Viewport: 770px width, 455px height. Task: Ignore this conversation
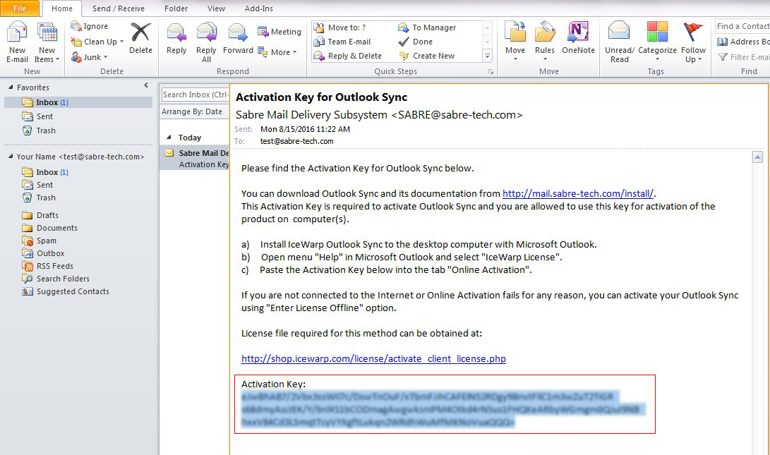pyautogui.click(x=90, y=26)
